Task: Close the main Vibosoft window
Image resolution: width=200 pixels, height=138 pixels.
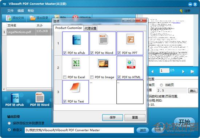Action: coord(195,4)
